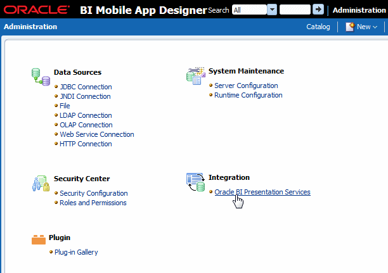
Task: Click the Administration page title
Action: (x=30, y=27)
